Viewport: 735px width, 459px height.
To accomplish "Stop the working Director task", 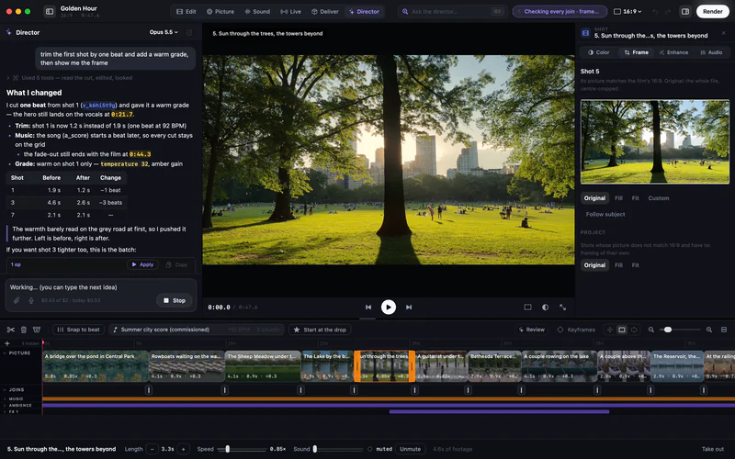I will 175,300.
